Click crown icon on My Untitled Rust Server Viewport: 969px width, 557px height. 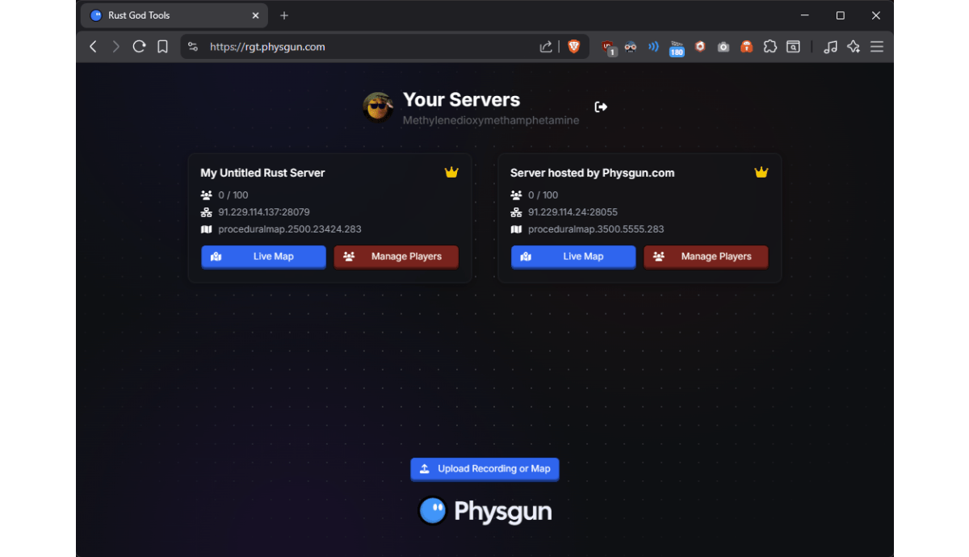[451, 172]
